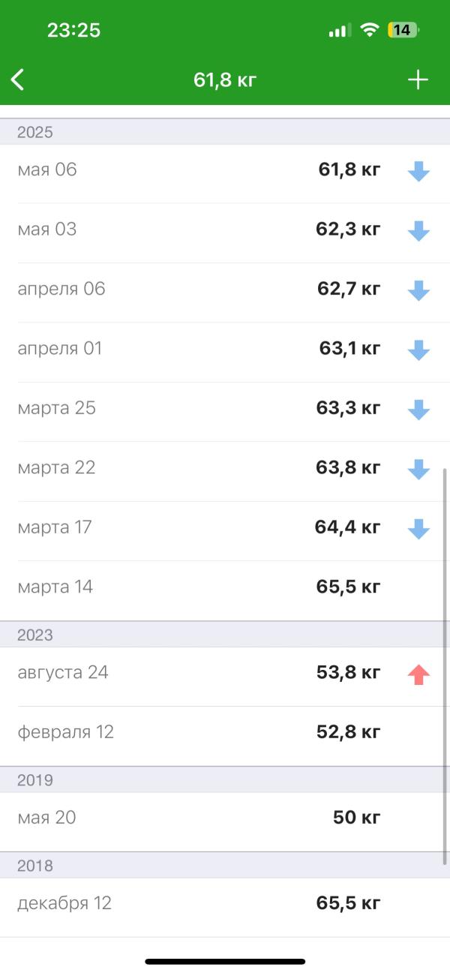
Task: Click the 2023 section header
Action: click(225, 635)
